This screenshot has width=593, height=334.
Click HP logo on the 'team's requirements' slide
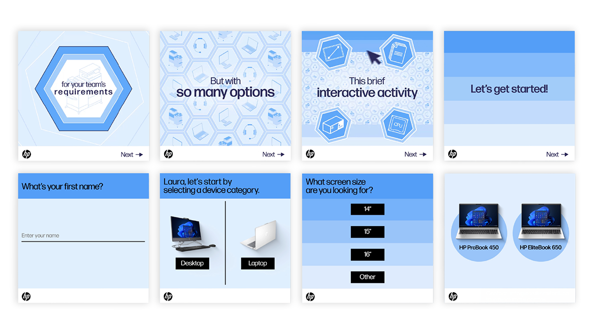pos(27,154)
